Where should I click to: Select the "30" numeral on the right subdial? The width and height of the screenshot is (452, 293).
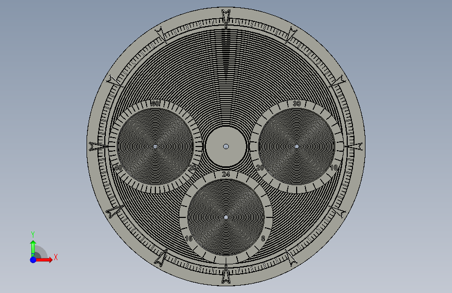coord(297,104)
